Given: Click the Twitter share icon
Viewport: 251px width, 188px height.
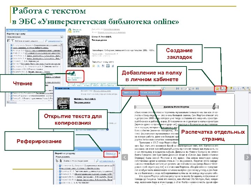Looking at the screenshot, I should coord(99,66).
